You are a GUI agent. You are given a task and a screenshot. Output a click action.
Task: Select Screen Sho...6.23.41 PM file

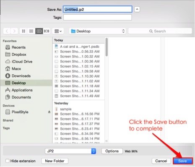78,129
